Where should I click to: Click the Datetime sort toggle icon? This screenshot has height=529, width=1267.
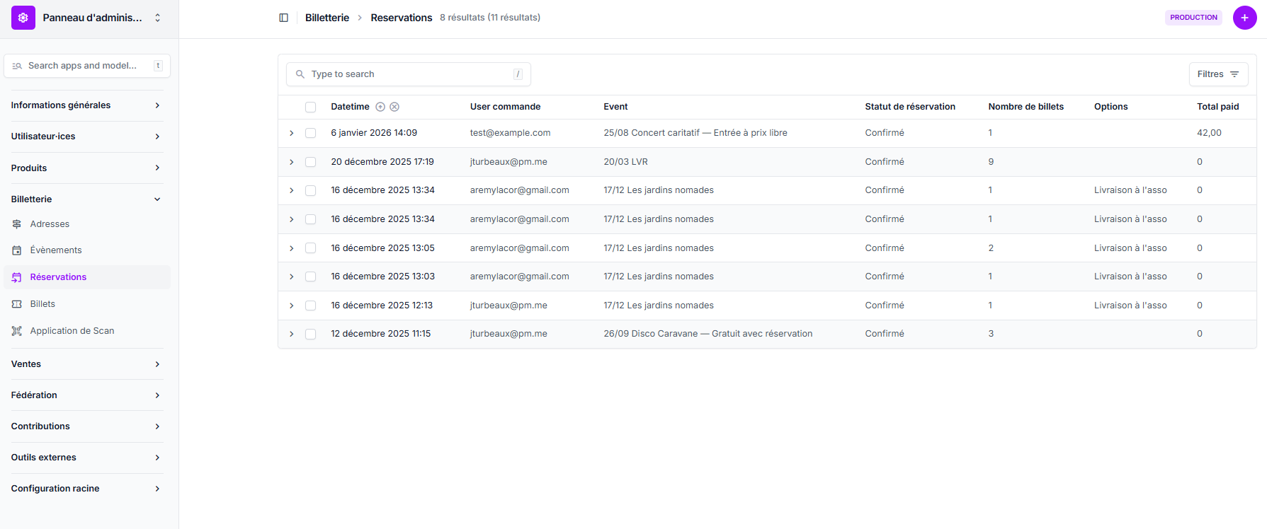[x=380, y=107]
